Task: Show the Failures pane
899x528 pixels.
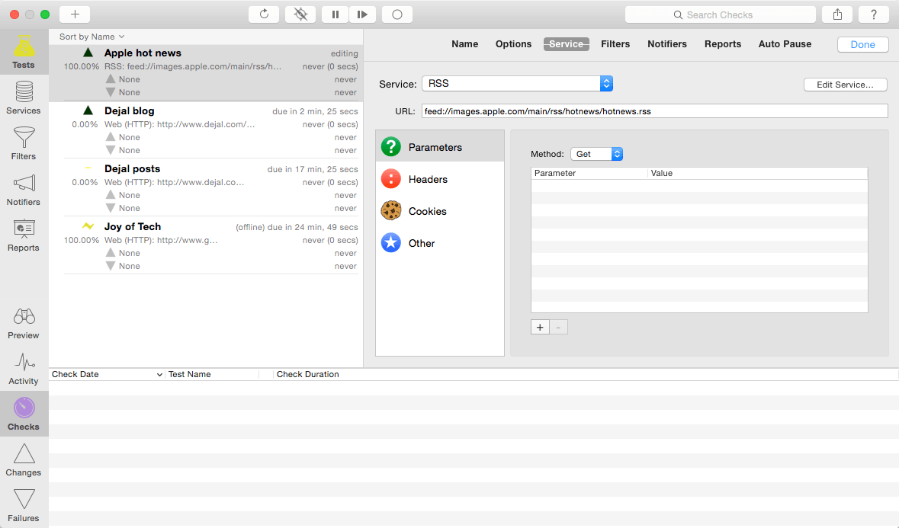Action: [24, 506]
